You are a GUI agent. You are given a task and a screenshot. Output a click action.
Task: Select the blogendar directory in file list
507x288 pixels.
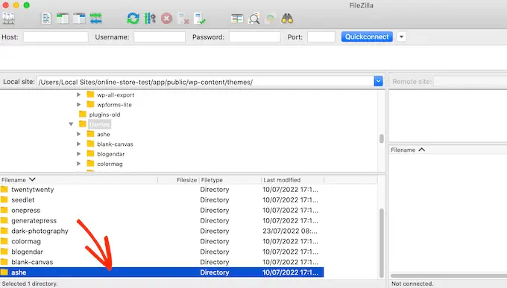coord(162,252)
